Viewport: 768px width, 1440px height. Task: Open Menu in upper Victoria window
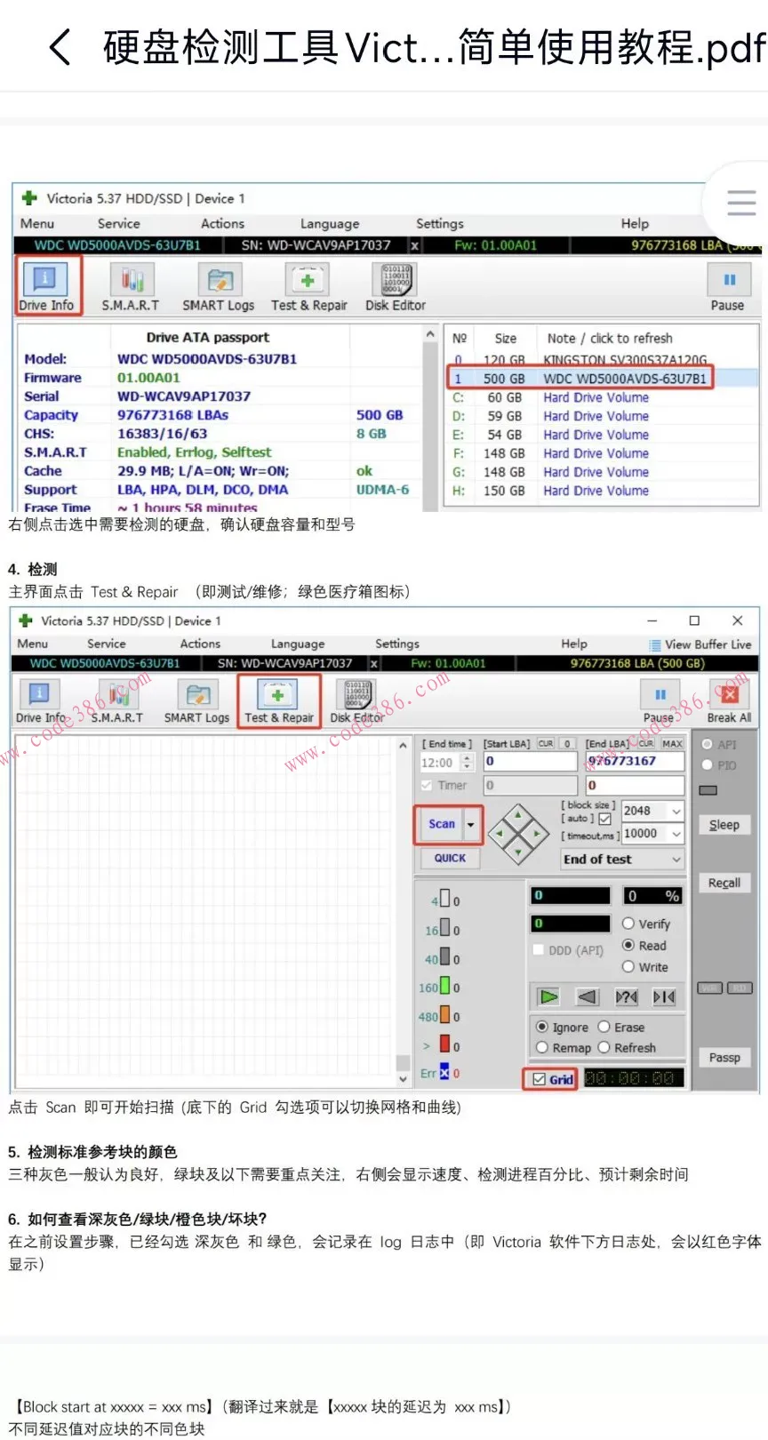[x=37, y=224]
